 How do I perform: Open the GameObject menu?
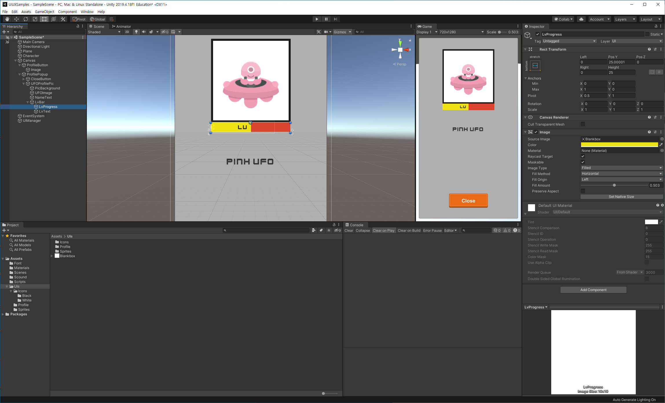[x=44, y=12]
